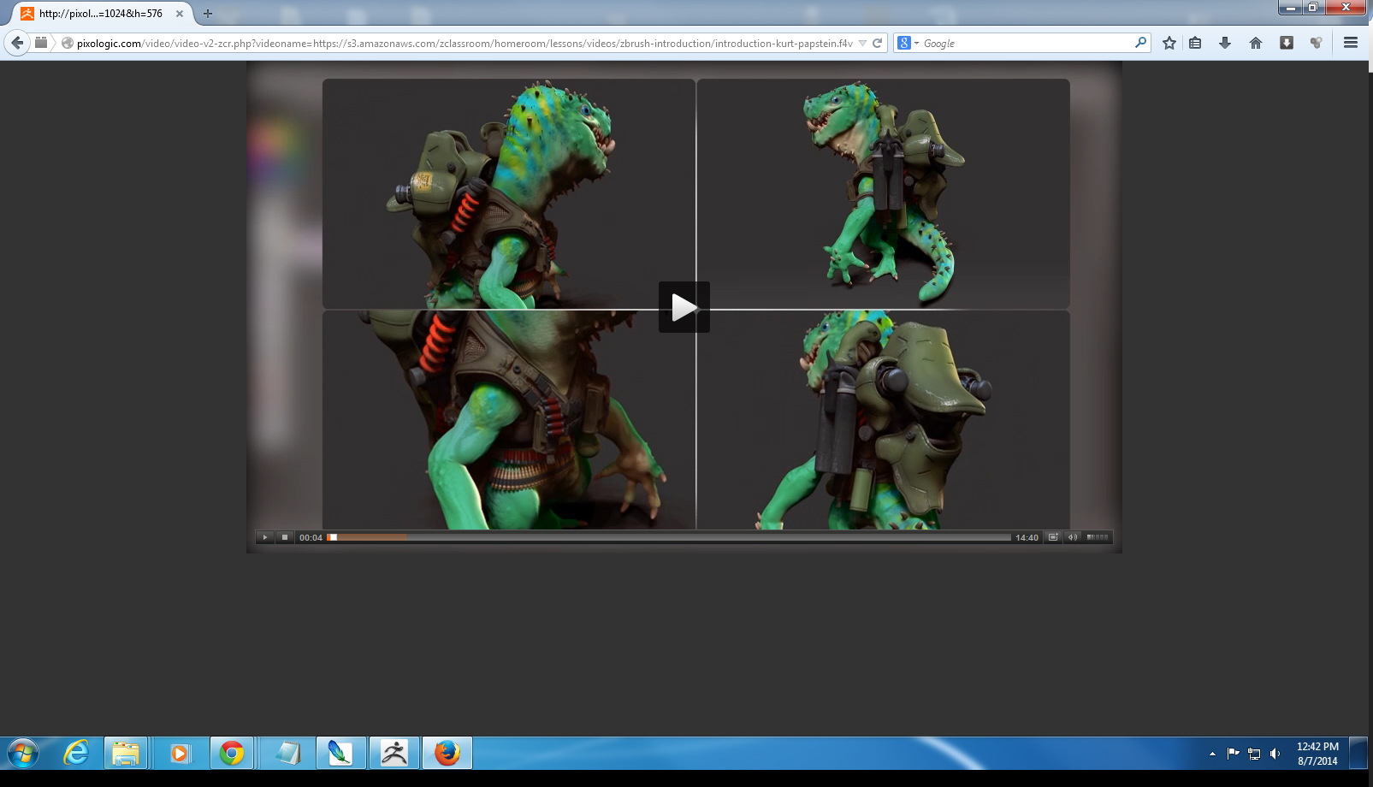Go to Firefox home page icon

coord(1255,43)
